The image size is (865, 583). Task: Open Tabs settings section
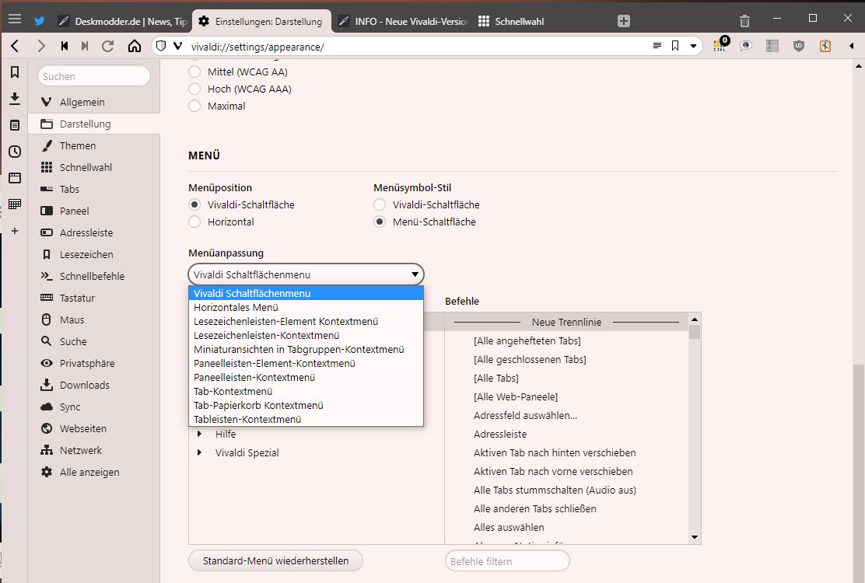pyautogui.click(x=94, y=189)
